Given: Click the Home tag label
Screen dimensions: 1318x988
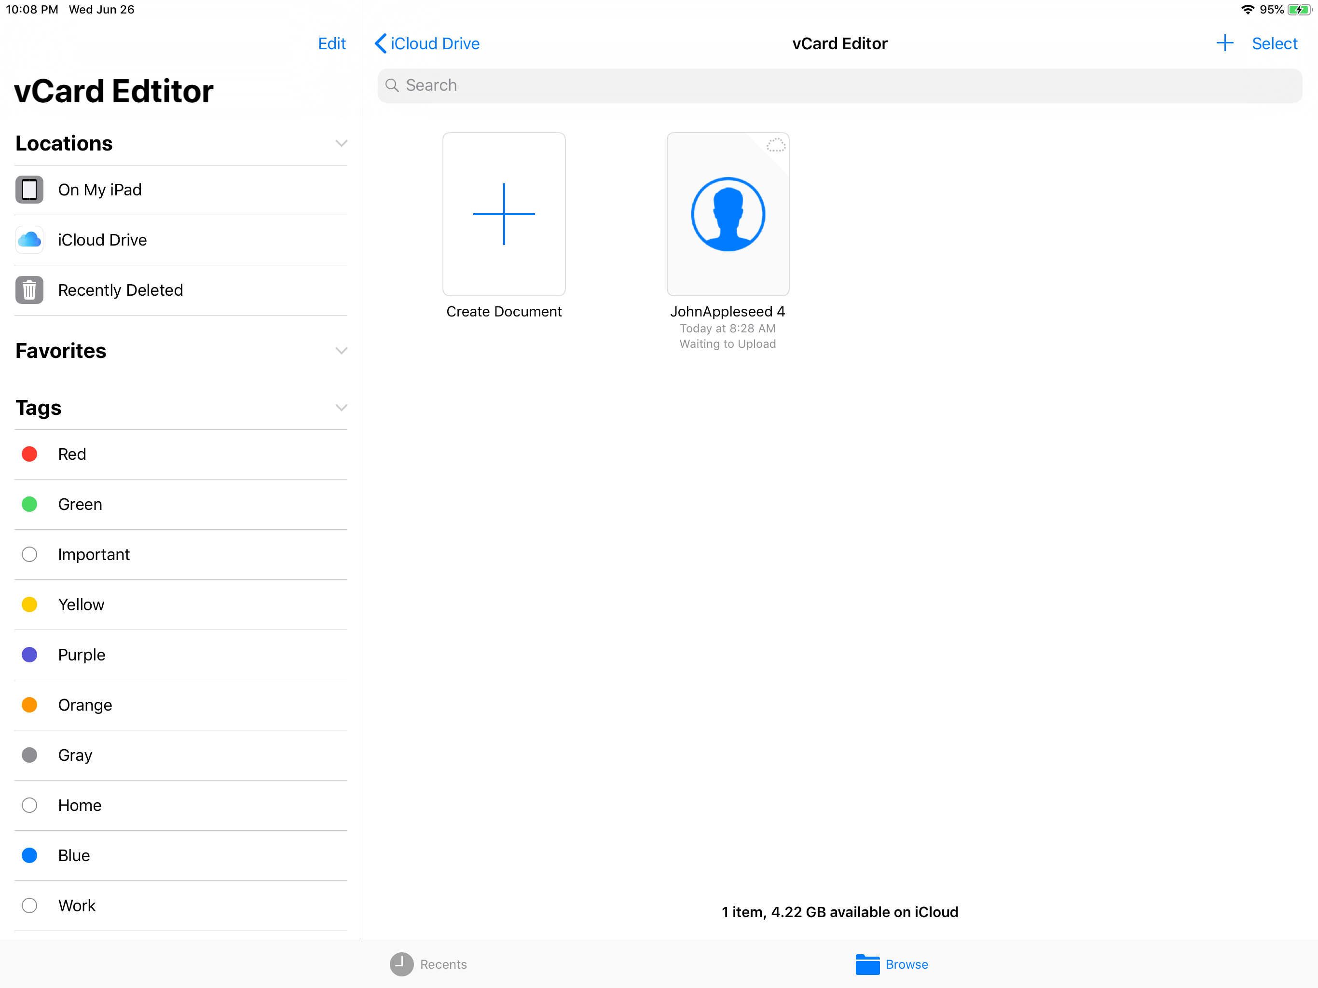Looking at the screenshot, I should 80,806.
